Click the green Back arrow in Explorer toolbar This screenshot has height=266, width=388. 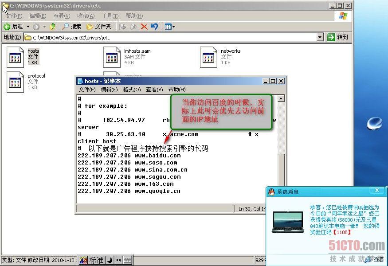coord(7,27)
